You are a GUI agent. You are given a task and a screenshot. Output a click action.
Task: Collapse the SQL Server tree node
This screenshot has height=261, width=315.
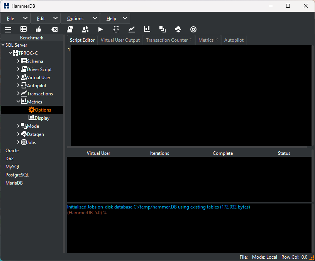(x=3, y=45)
